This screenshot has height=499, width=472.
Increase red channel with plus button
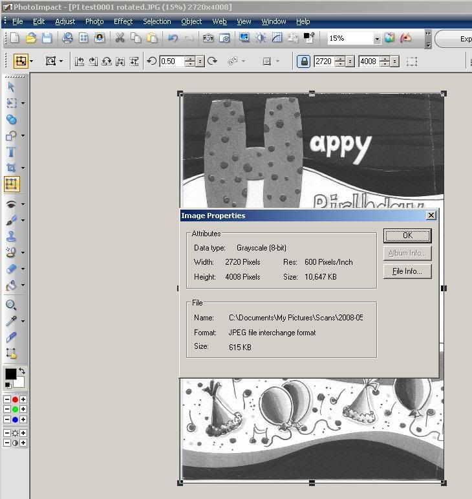[23, 399]
